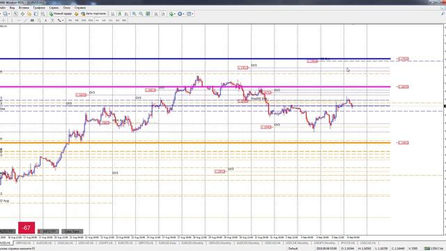Open the Вид menu
The width and height of the screenshot is (446, 251).
pos(12,8)
